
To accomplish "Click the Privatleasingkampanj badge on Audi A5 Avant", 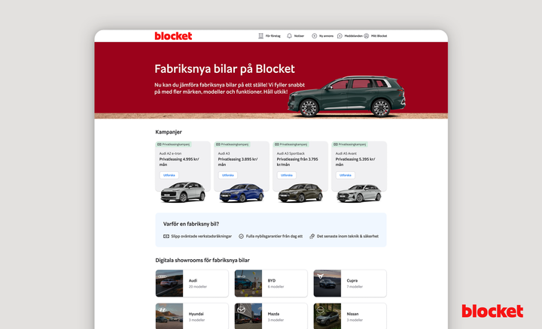I will coord(350,144).
